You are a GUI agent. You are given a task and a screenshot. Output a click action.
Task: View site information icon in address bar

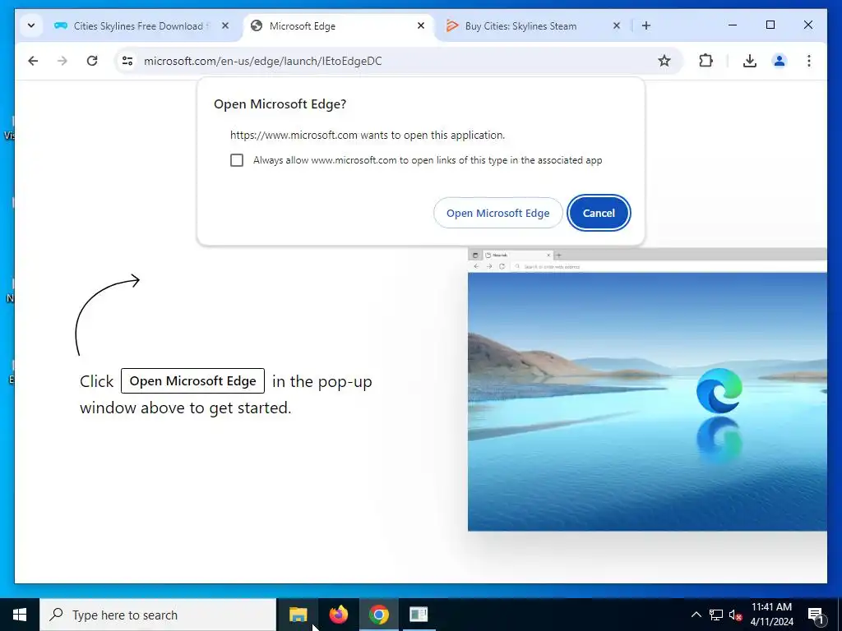pyautogui.click(x=127, y=61)
